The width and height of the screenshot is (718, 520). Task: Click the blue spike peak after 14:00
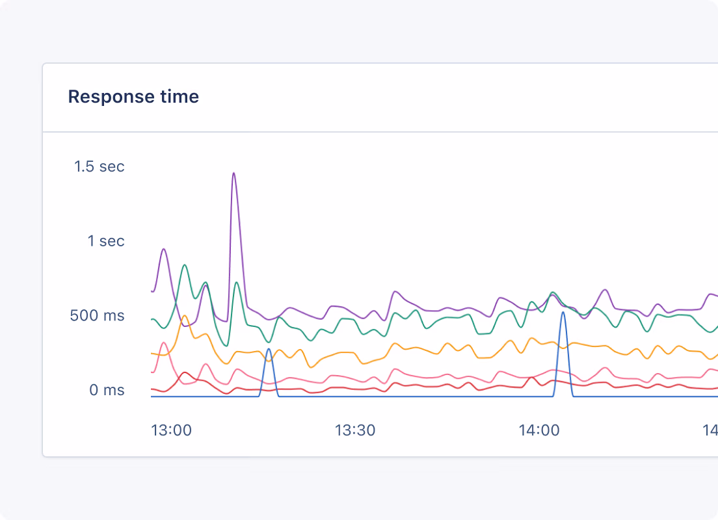pos(563,313)
